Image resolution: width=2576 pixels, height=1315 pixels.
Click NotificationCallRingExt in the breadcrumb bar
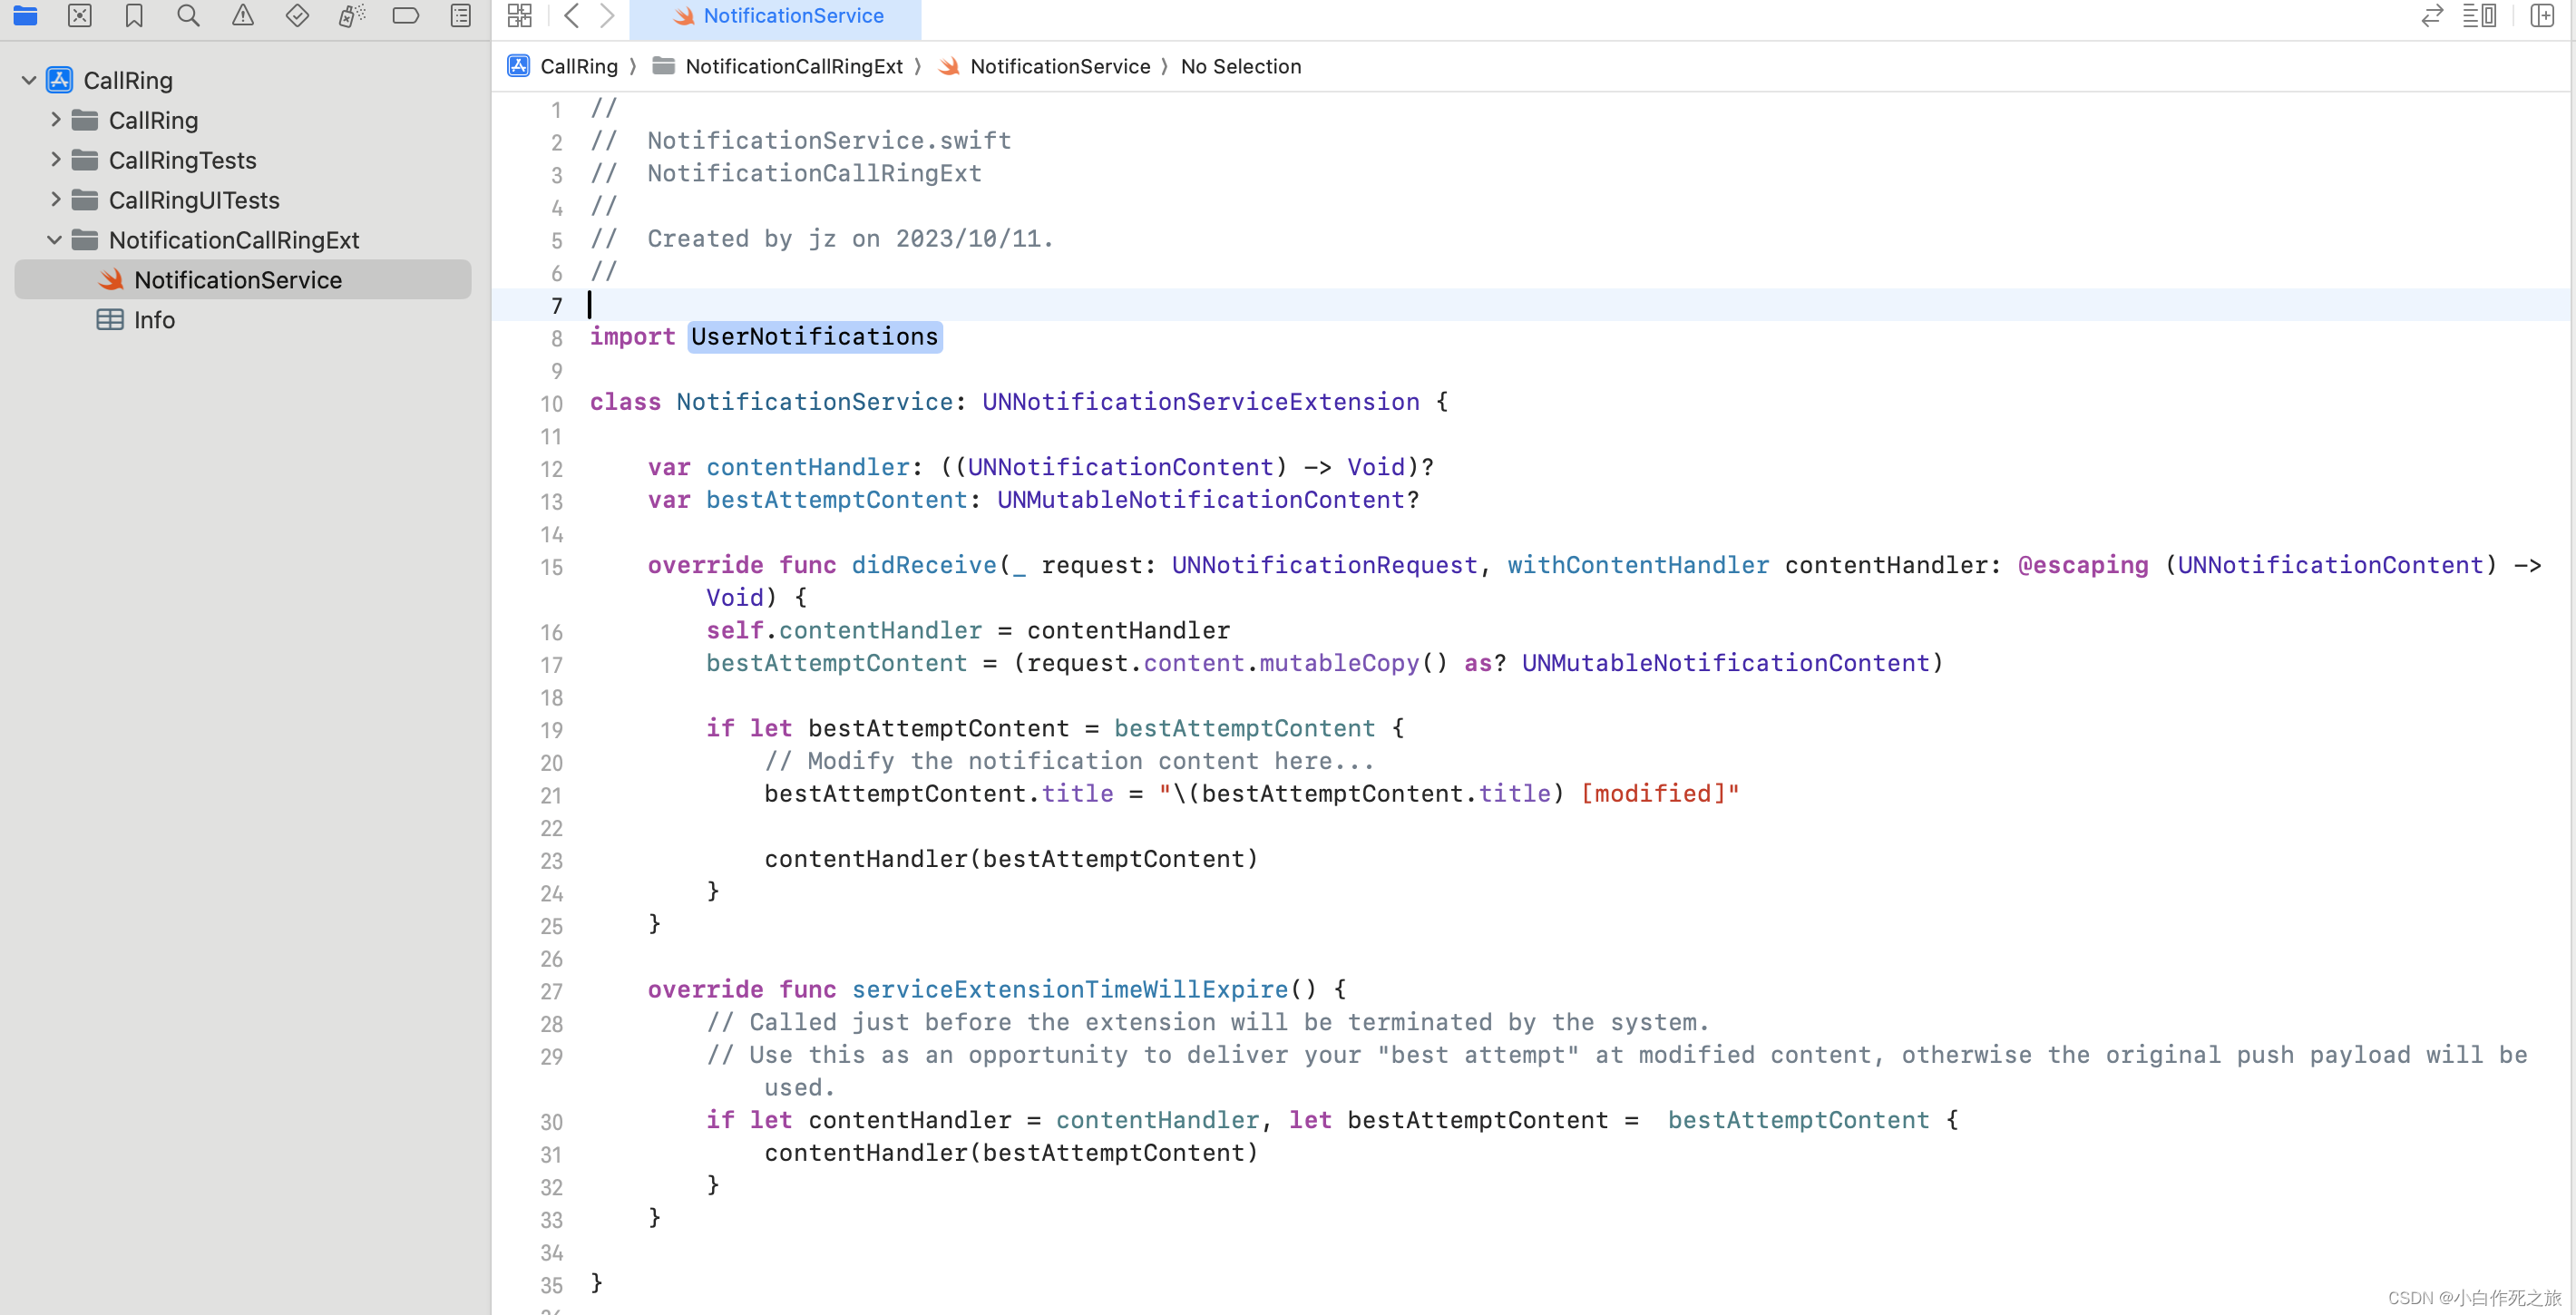(x=793, y=66)
